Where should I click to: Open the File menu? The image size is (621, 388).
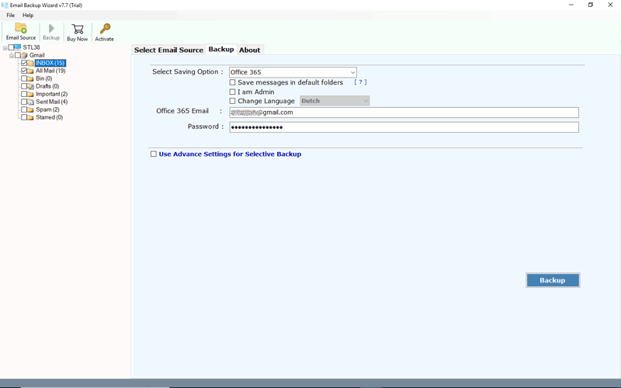tap(11, 15)
